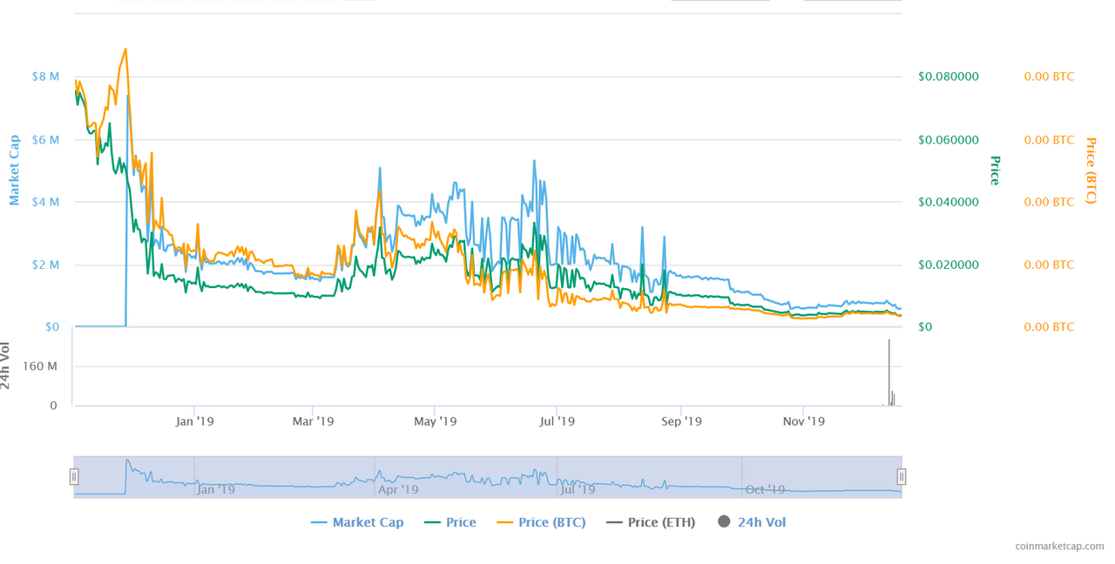Click the 160 M volume axis label

[x=41, y=366]
